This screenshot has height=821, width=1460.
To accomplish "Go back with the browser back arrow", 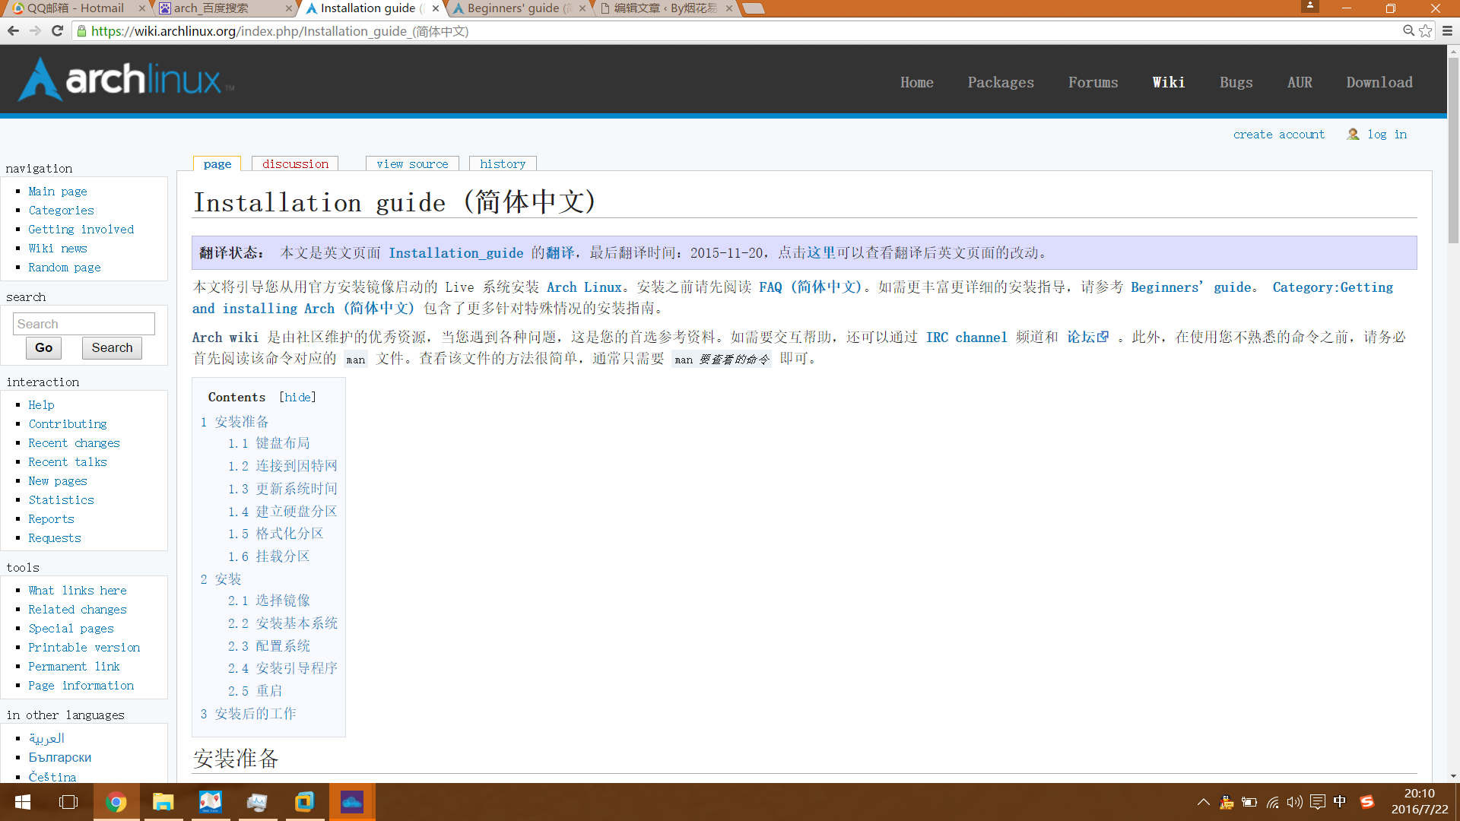I will (13, 31).
